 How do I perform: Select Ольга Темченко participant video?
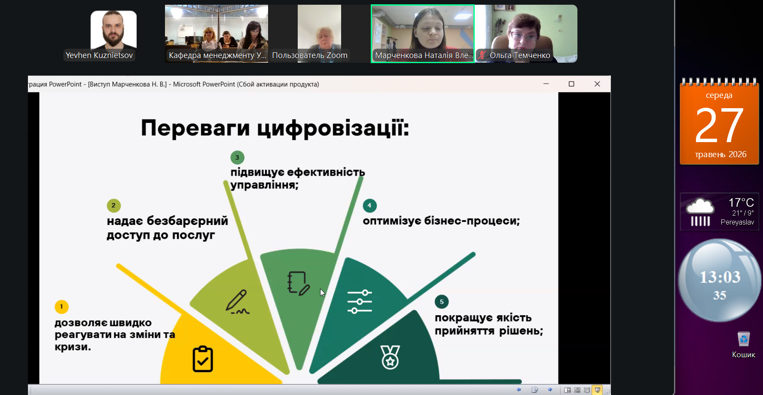click(x=526, y=33)
